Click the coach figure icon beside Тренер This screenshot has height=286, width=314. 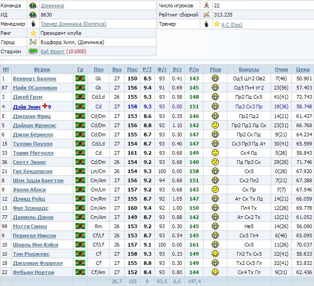[x=206, y=24]
